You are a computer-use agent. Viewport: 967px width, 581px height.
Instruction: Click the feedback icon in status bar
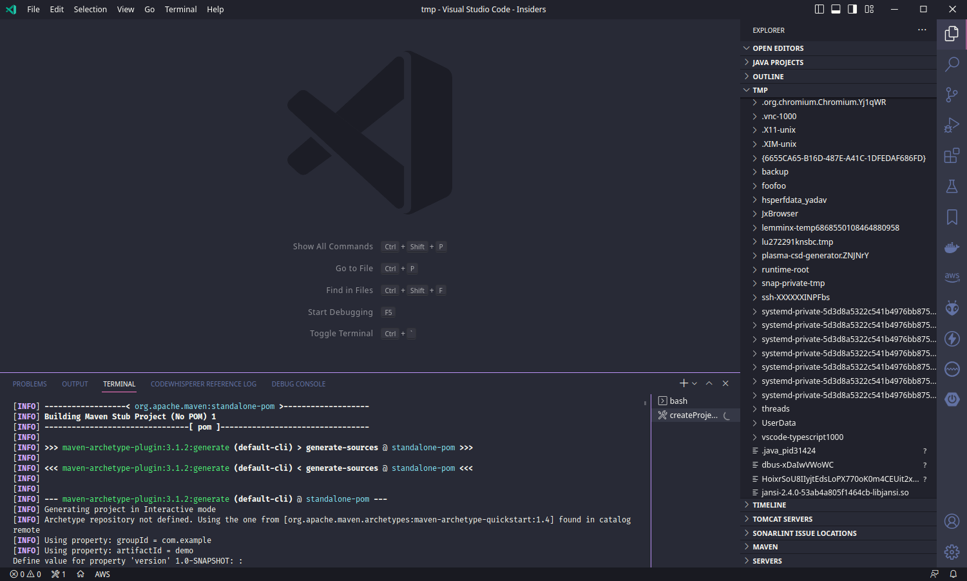934,574
